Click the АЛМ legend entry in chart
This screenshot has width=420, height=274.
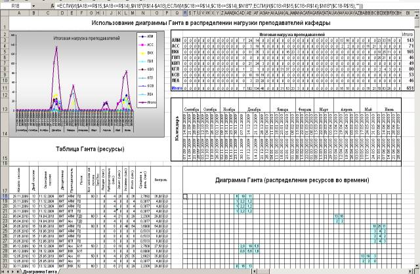(x=146, y=37)
